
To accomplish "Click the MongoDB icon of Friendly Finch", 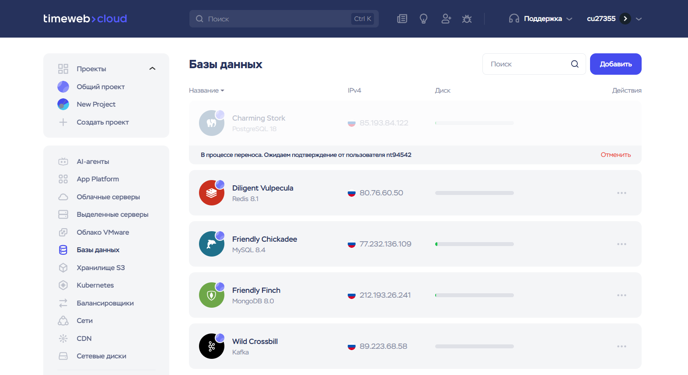I will 212,295.
